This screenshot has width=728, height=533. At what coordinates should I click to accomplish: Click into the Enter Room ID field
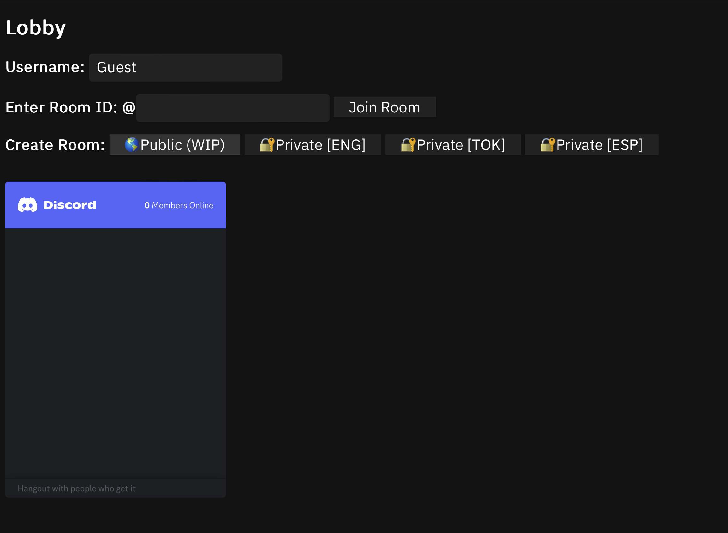coord(233,108)
